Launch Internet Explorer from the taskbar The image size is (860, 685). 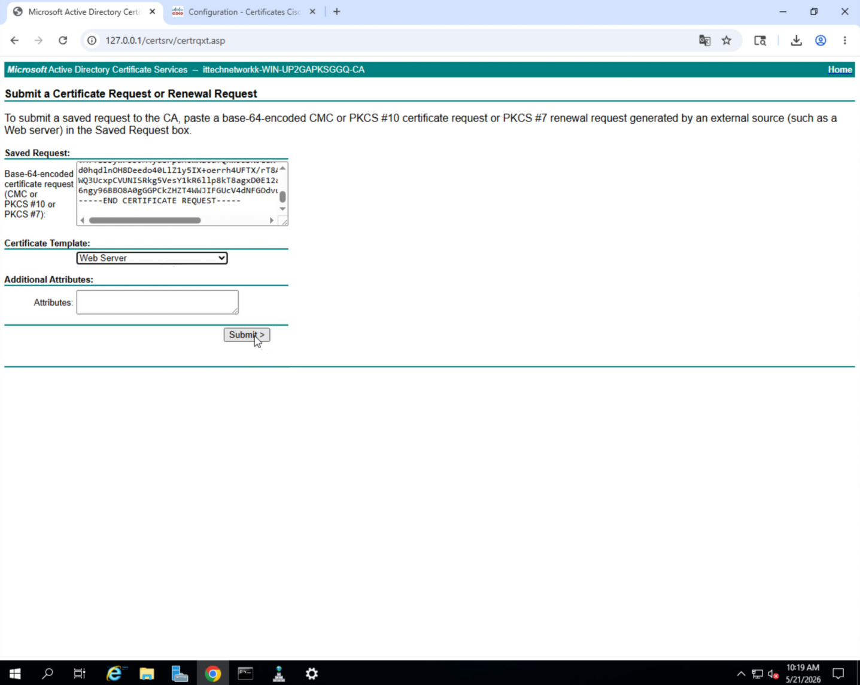tap(114, 674)
